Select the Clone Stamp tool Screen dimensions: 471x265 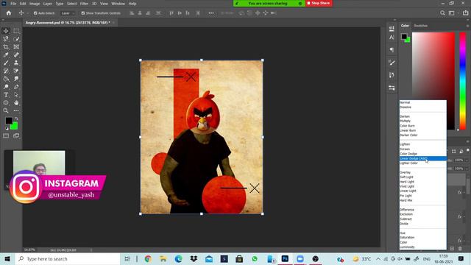coord(16,63)
